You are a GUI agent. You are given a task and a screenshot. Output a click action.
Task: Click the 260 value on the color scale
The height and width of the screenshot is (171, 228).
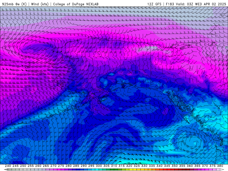coord(38,166)
